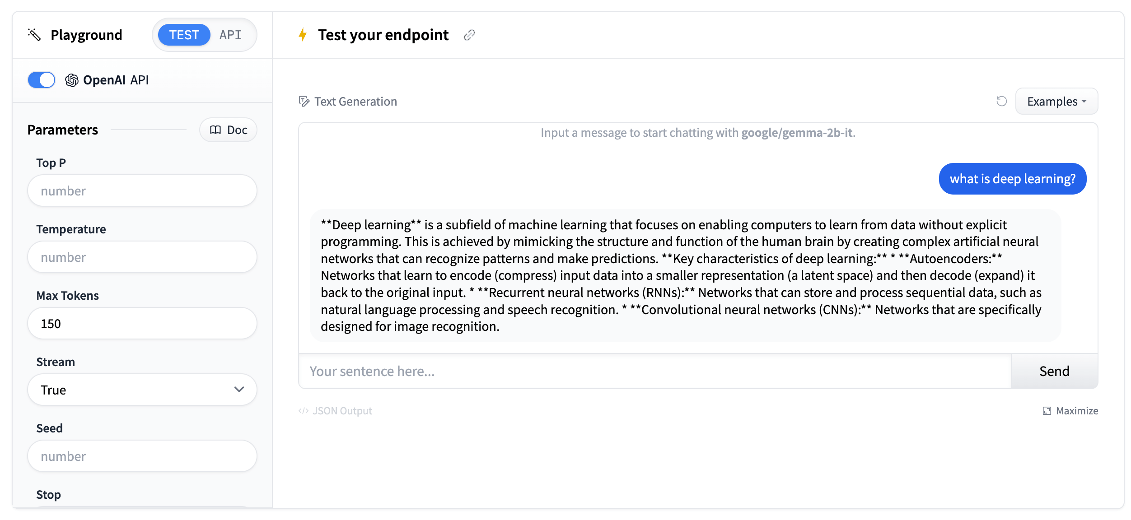Click the Max Tokens value field

(142, 323)
